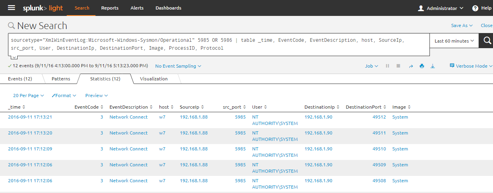Screen dimensions: 493x193
Task: Stop the search job
Action: [x=398, y=66]
